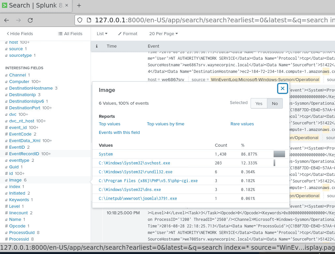The width and height of the screenshot is (335, 254).
Task: Click the page info icon in address bar
Action: pos(89,20)
